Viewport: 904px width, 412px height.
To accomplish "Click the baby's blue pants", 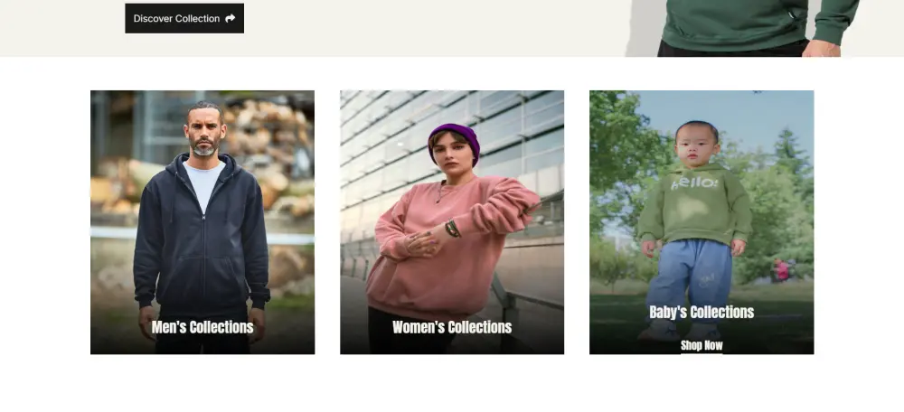I will 689,279.
